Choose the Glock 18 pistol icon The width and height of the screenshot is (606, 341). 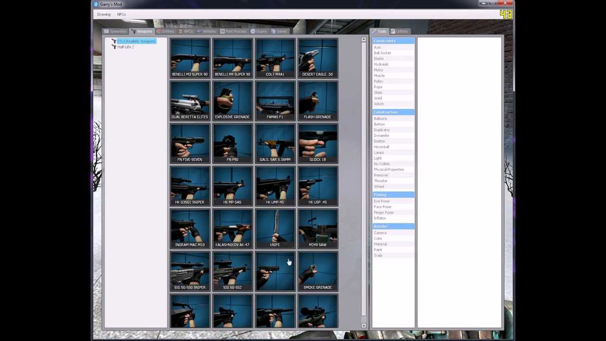(x=318, y=143)
